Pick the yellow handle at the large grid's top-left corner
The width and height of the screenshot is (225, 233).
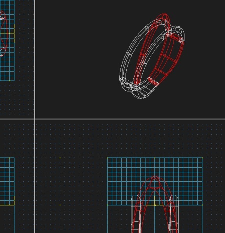[107, 158]
